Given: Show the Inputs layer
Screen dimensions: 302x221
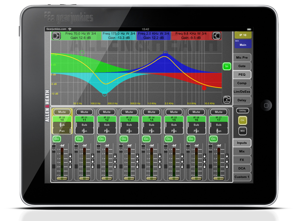Looking at the screenshot, I should click(242, 143).
